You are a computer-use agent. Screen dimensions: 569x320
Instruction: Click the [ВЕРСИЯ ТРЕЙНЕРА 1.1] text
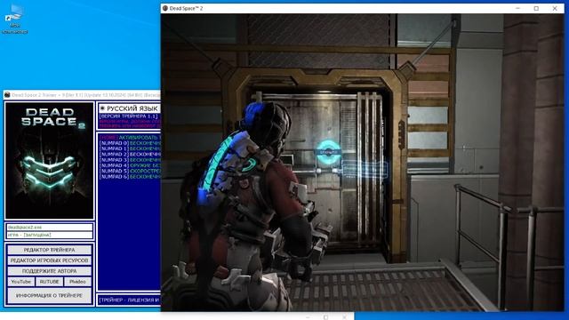click(128, 116)
